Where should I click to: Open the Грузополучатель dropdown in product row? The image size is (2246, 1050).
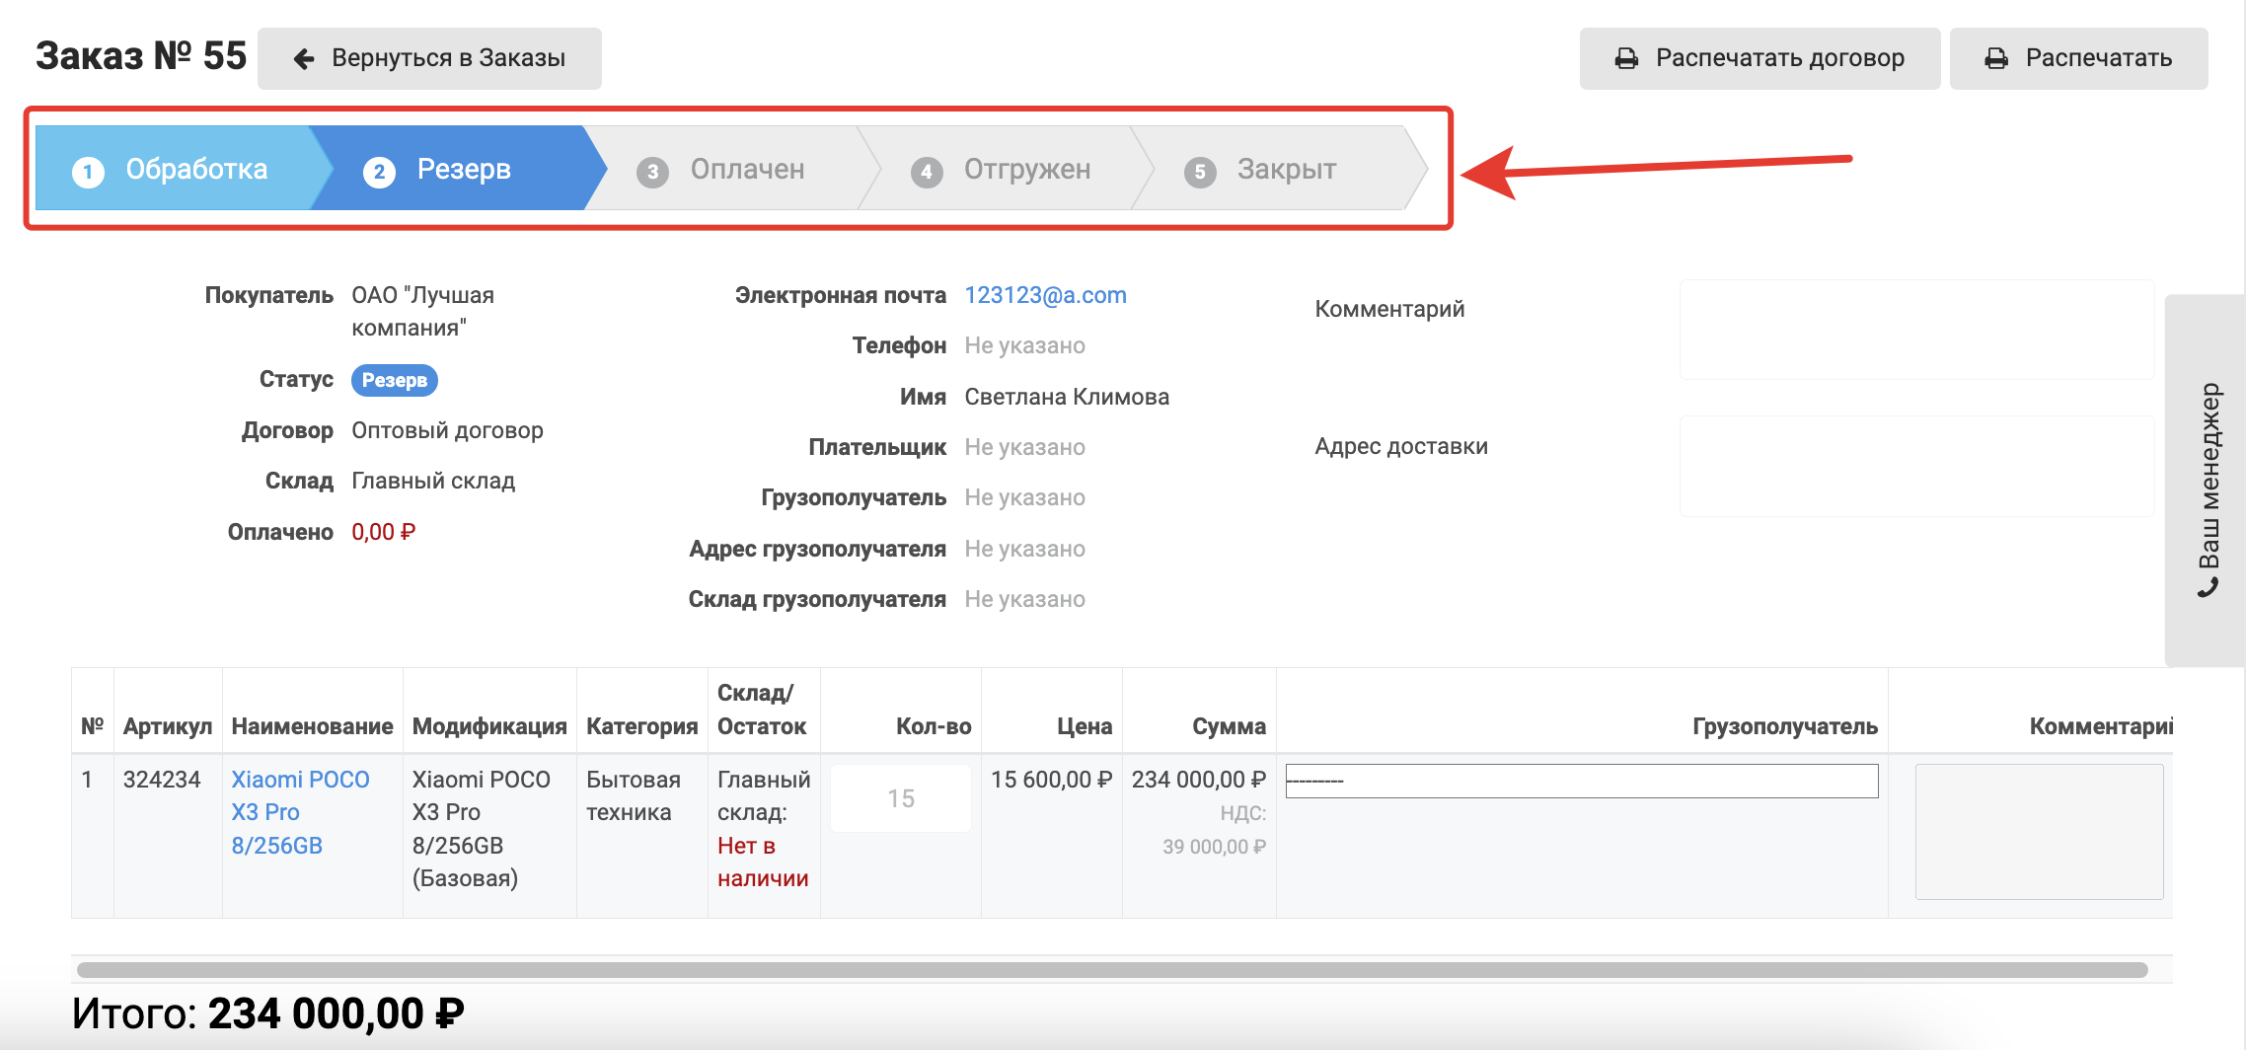(1581, 782)
